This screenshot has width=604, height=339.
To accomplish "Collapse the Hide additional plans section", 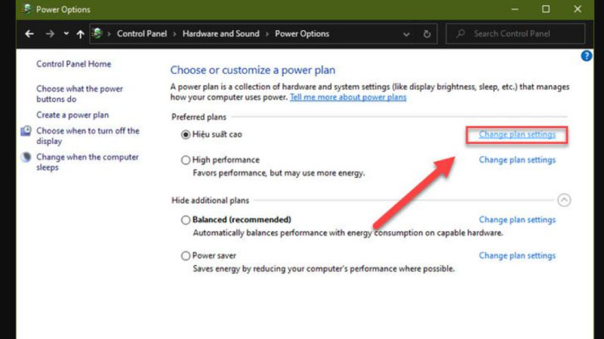I will [563, 200].
